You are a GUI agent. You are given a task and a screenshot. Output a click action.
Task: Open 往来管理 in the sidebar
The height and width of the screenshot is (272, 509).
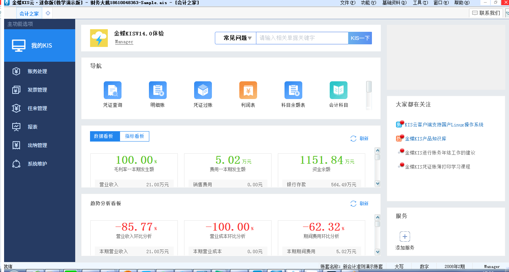[37, 108]
